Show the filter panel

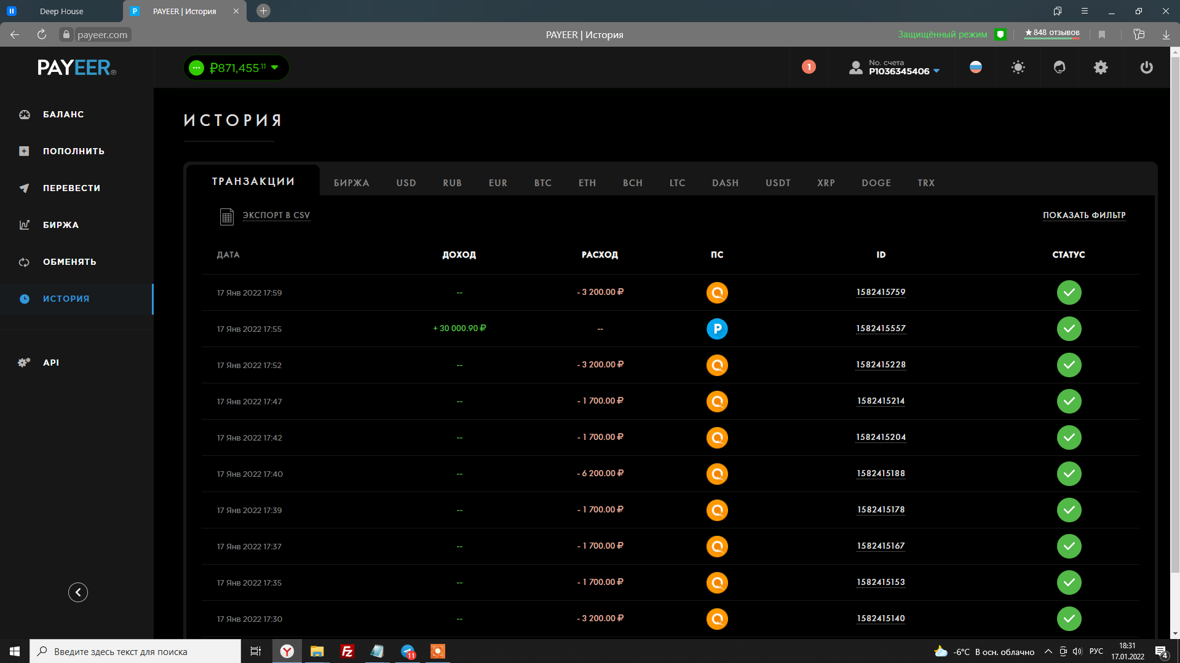click(1083, 215)
